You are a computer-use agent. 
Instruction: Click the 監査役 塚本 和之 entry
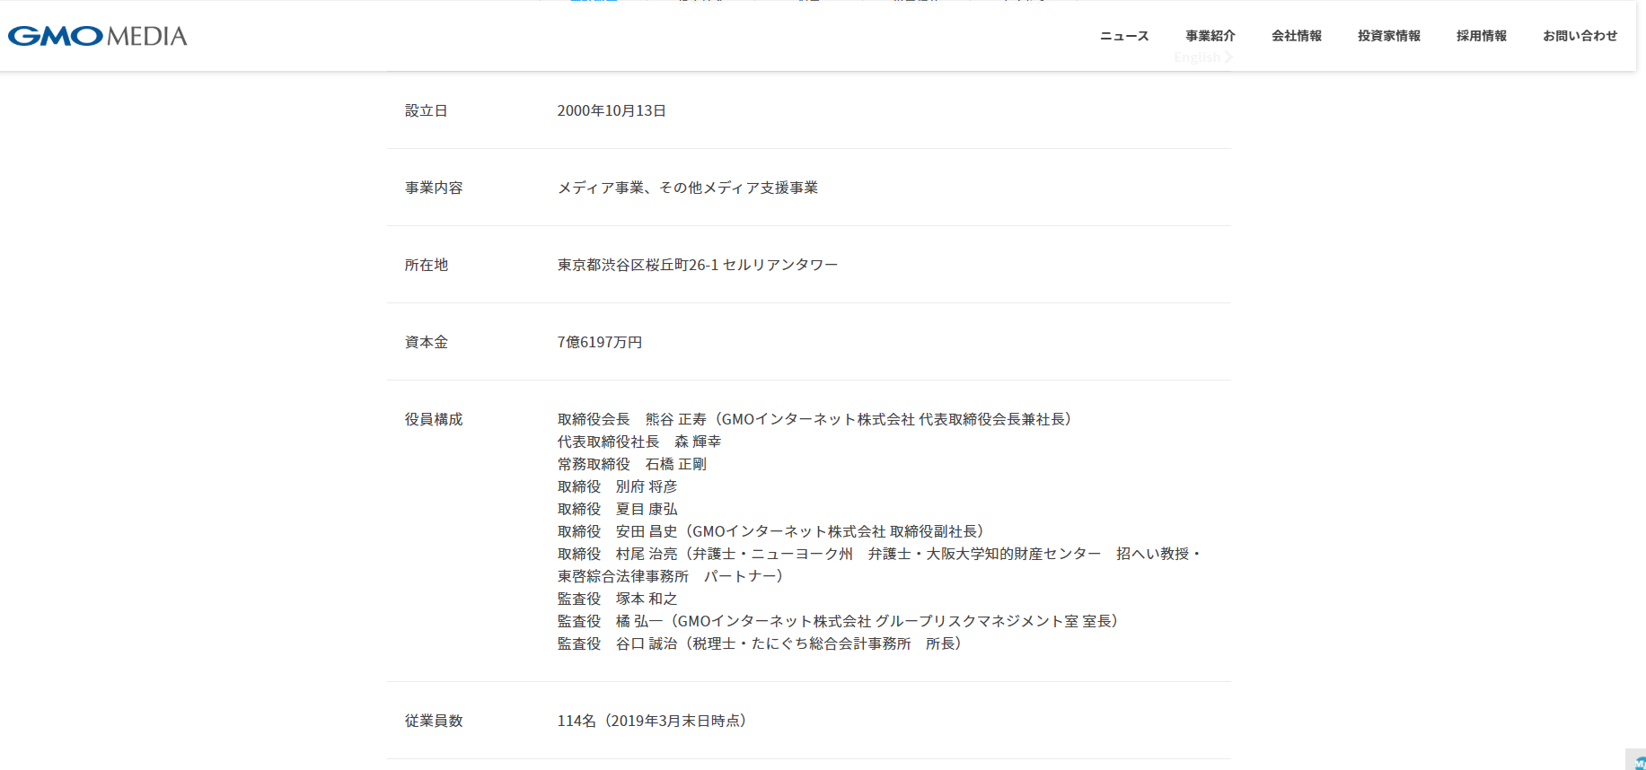pyautogui.click(x=617, y=599)
